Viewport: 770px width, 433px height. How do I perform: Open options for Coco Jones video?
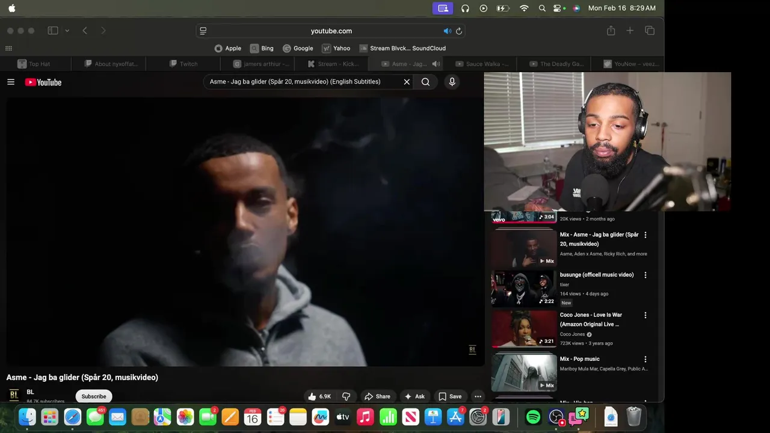pos(645,315)
